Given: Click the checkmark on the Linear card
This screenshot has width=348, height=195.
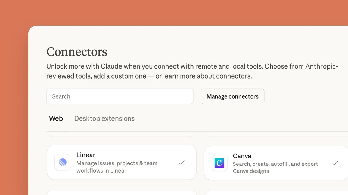Looking at the screenshot, I should pyautogui.click(x=182, y=162).
